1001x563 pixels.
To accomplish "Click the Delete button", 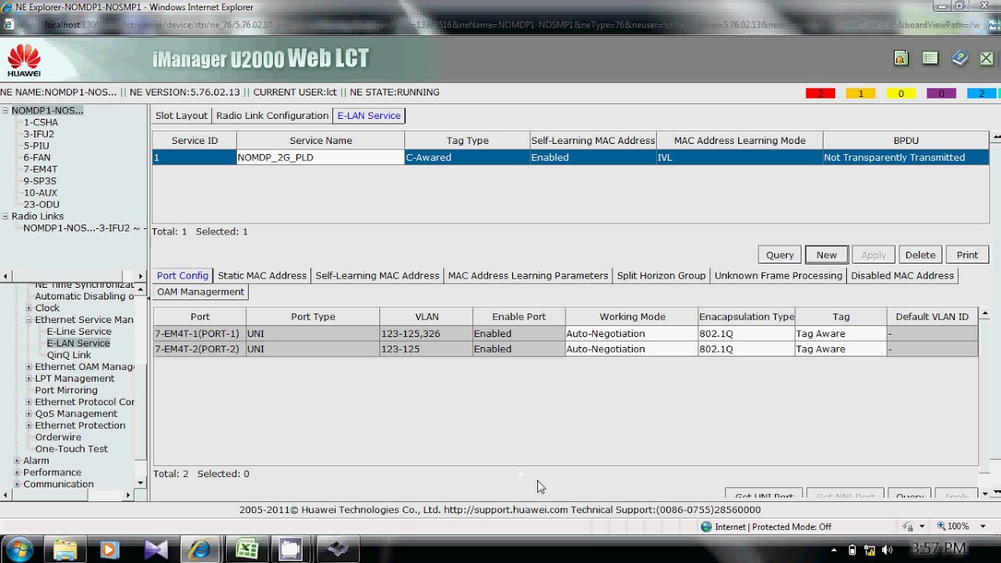I will pyautogui.click(x=920, y=255).
